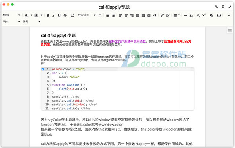Click code line function sayColor() {
Image resolution: width=235 pixels, height=148 pixels.
pos(69,85)
